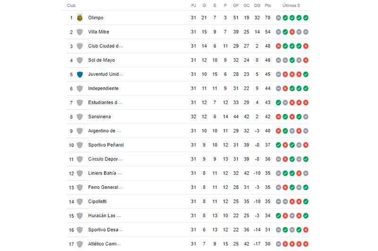Click Villa Mitre's red loss result icon

(x=292, y=32)
